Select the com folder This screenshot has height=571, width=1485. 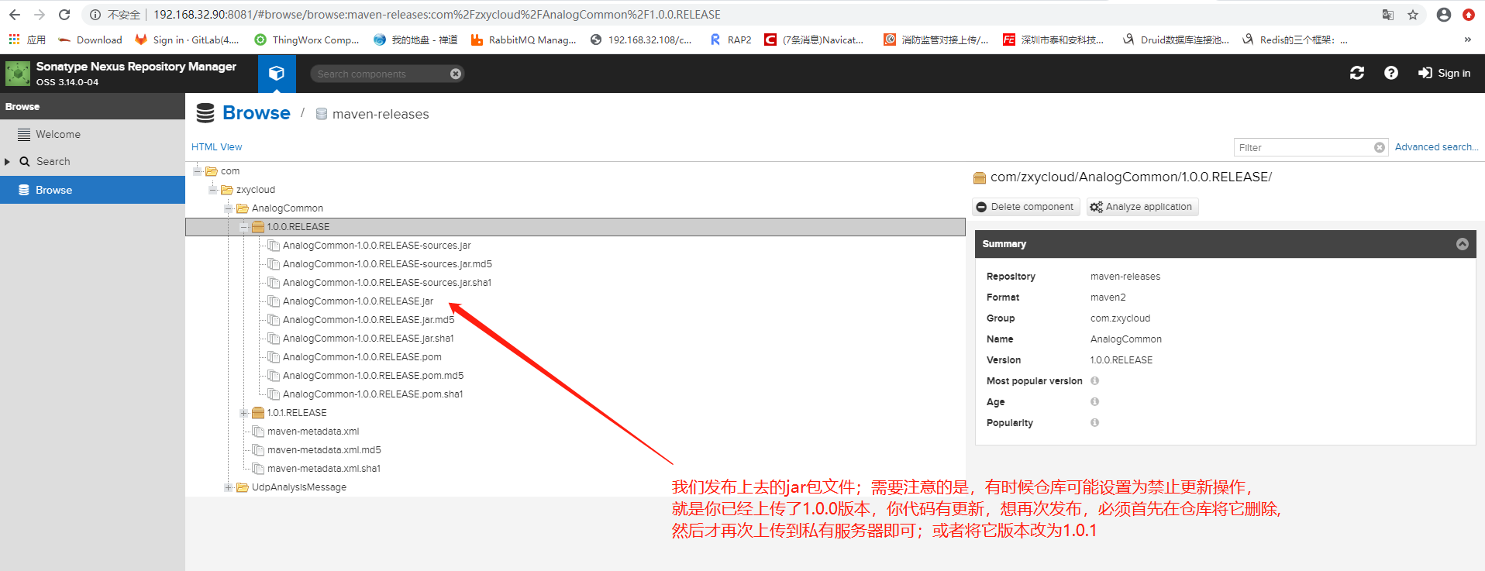(230, 171)
